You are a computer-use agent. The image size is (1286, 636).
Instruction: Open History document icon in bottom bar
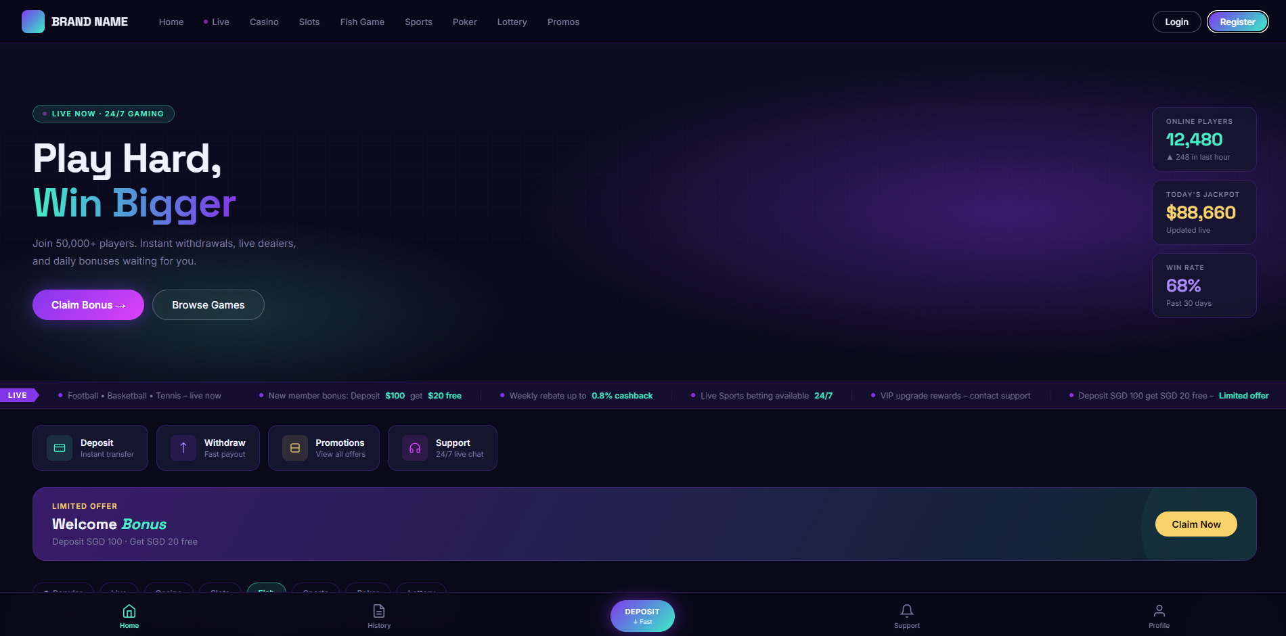(x=379, y=611)
